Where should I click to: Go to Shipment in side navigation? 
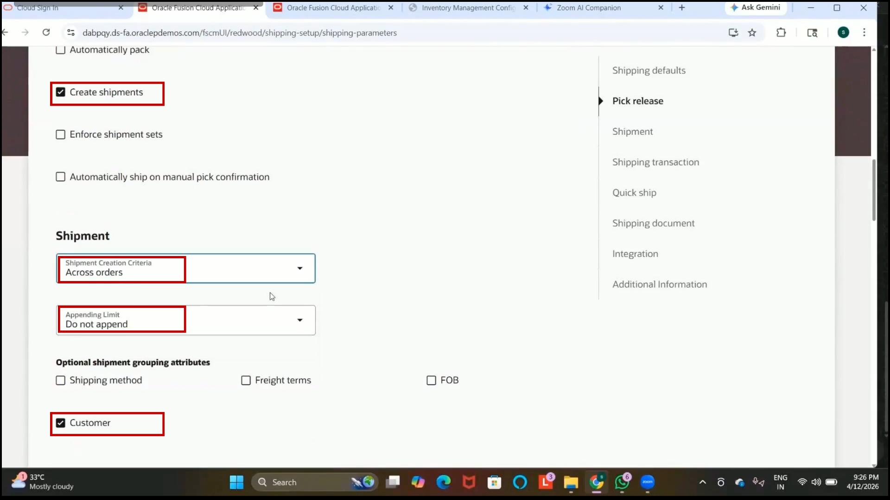tap(632, 131)
